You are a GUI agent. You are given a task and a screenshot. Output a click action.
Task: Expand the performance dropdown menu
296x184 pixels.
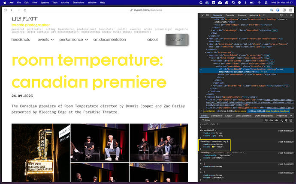click(74, 39)
